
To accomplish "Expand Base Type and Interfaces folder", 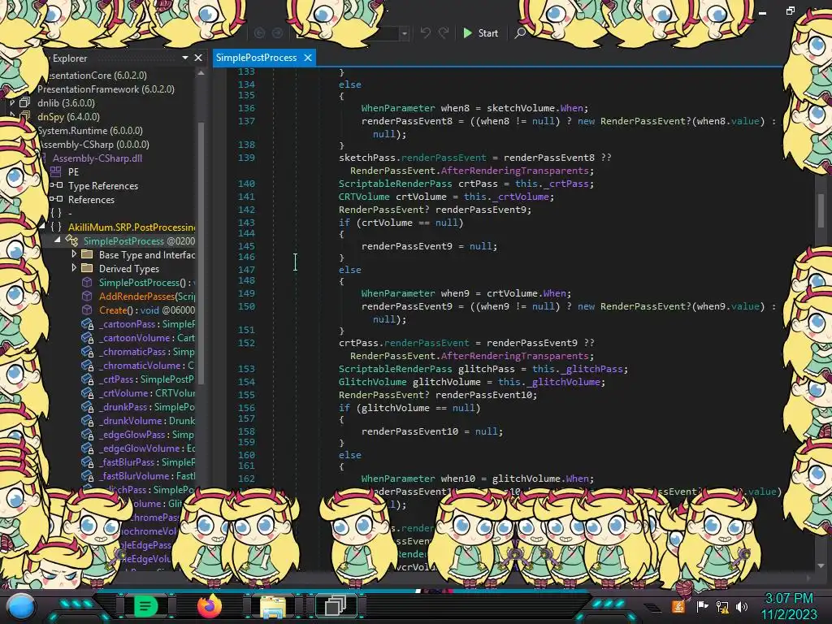I will click(x=74, y=254).
